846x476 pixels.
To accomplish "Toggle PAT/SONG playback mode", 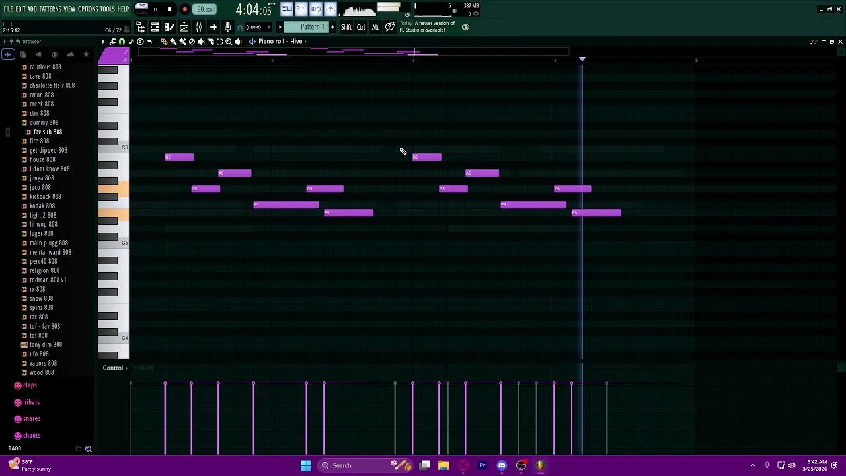I will pos(141,9).
